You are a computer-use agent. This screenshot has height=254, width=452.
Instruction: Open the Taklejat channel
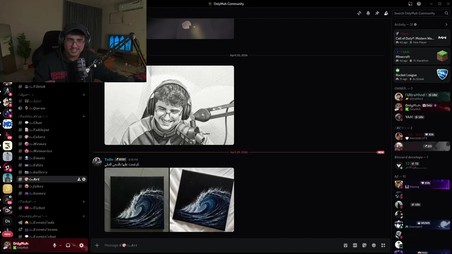pos(52,130)
